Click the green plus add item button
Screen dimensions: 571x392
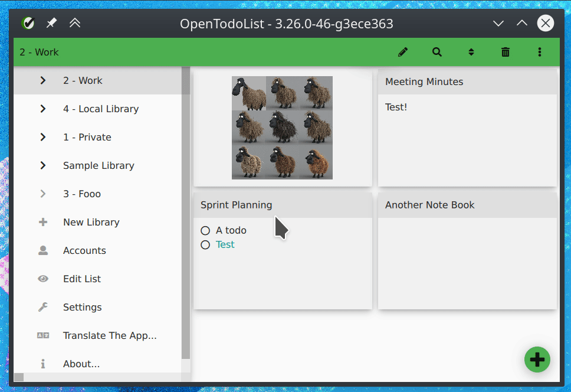(537, 360)
